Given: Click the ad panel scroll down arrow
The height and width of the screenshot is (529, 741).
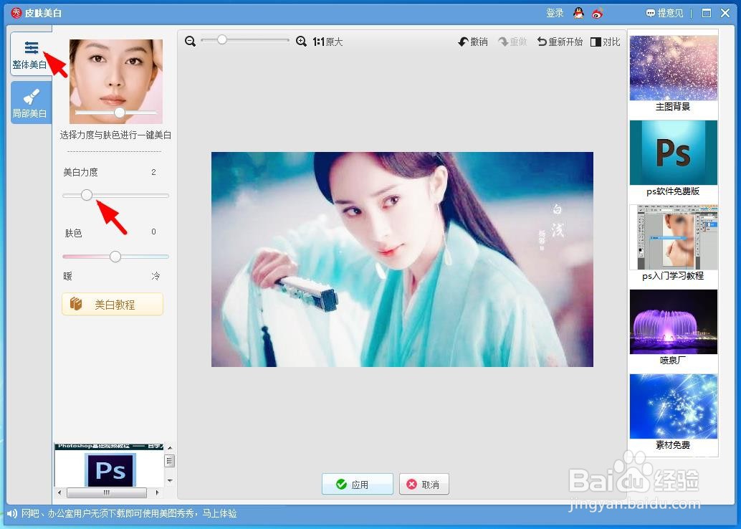Looking at the screenshot, I should pyautogui.click(x=170, y=481).
